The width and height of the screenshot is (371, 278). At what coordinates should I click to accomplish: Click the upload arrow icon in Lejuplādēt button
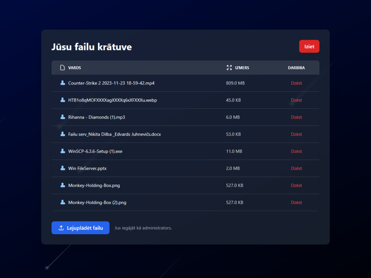point(61,228)
